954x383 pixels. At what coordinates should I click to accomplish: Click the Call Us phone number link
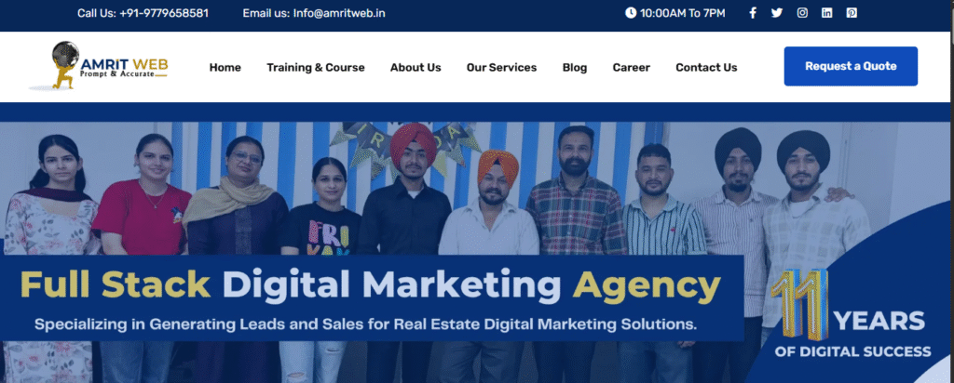143,13
